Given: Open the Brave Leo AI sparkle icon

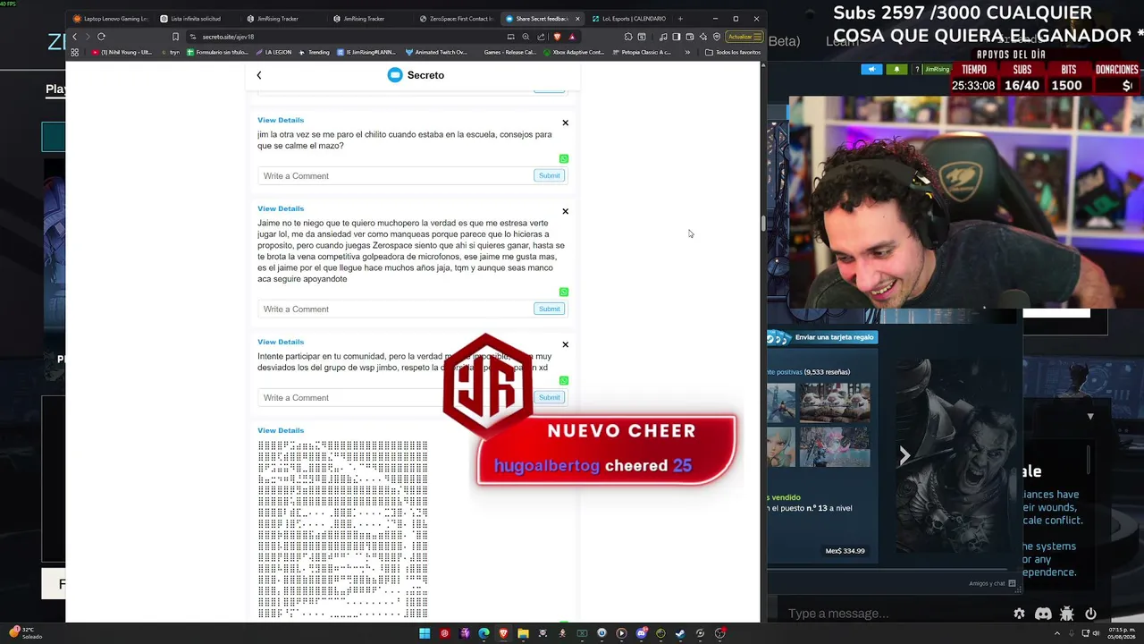Looking at the screenshot, I should [703, 37].
